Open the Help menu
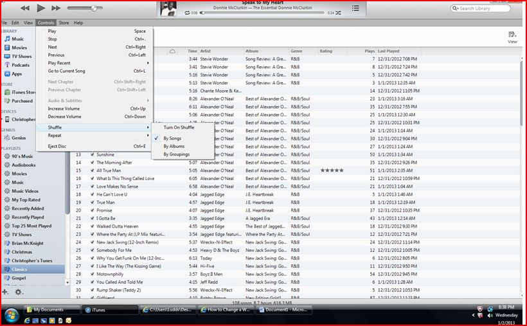 (x=78, y=23)
